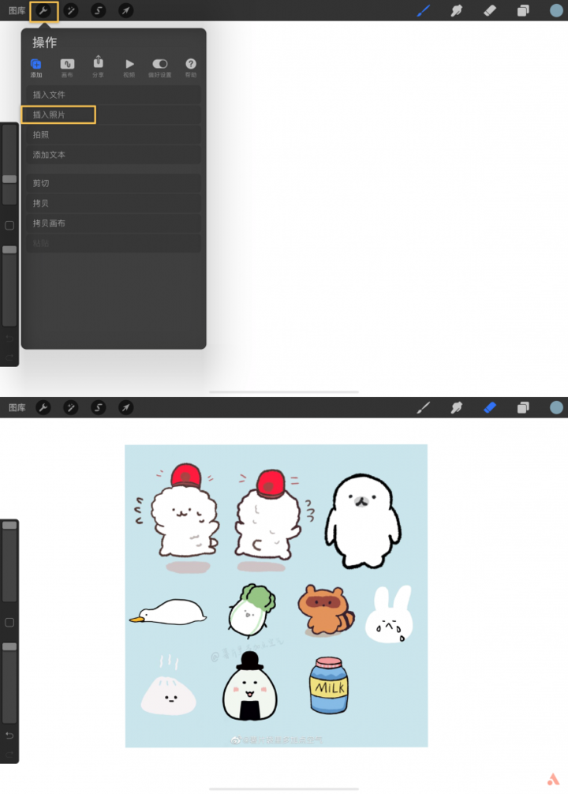Select the Transform arrow tool in top toolbar
The width and height of the screenshot is (568, 794).
pos(125,10)
